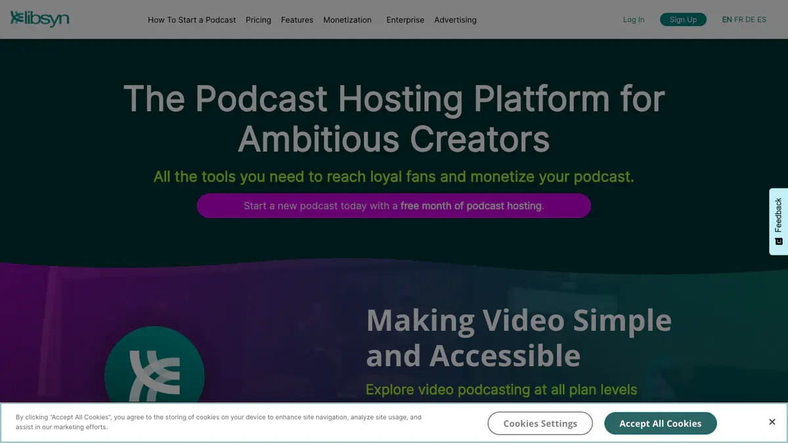Image resolution: width=788 pixels, height=443 pixels.
Task: Switch the site language to DE
Action: pyautogui.click(x=751, y=20)
